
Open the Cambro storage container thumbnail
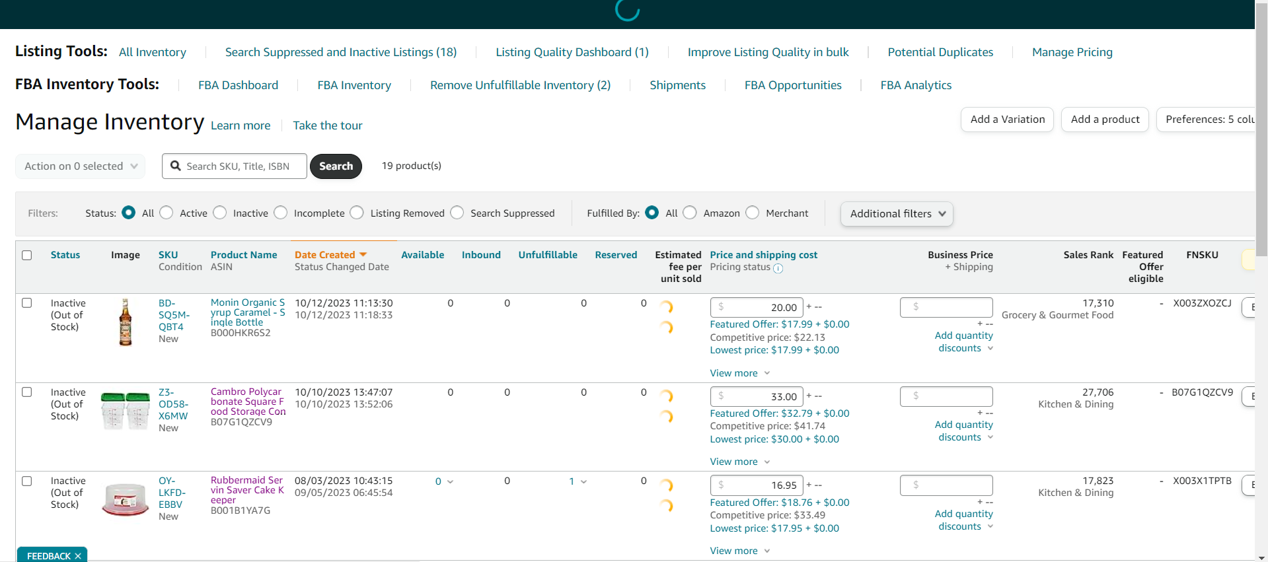[x=125, y=411]
